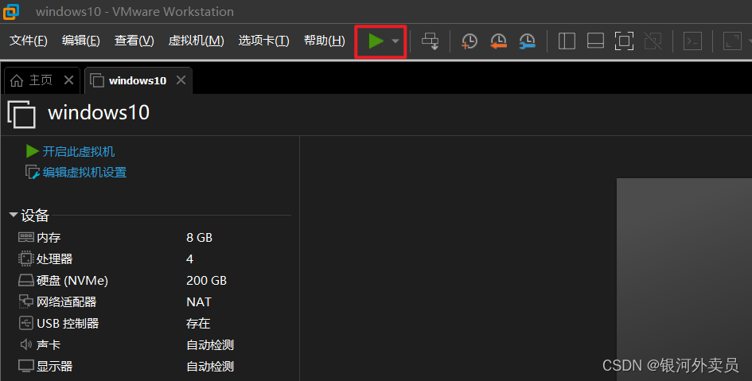Screen dimensions: 752x381
Task: Revert to snapshot toolbar icon
Action: [x=498, y=41]
